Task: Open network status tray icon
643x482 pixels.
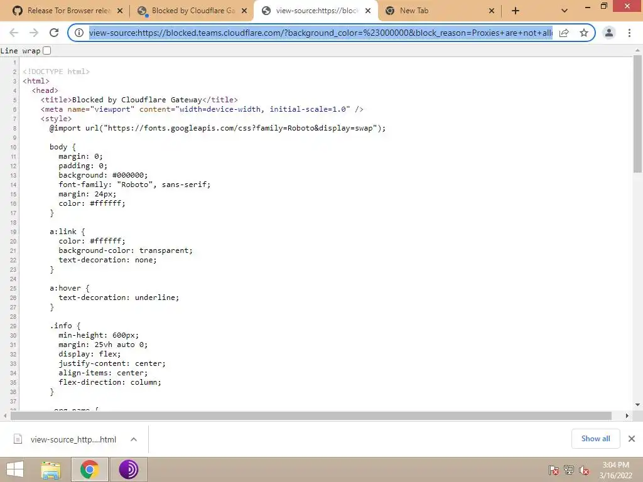Action: [x=569, y=469]
